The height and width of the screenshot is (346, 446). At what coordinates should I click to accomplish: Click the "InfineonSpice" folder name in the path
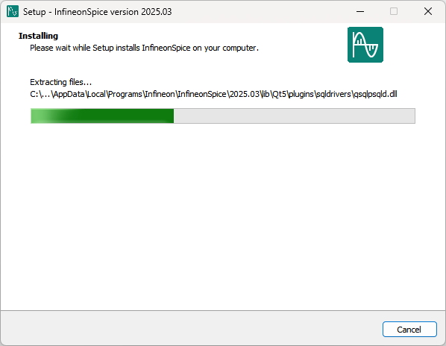tap(202, 94)
